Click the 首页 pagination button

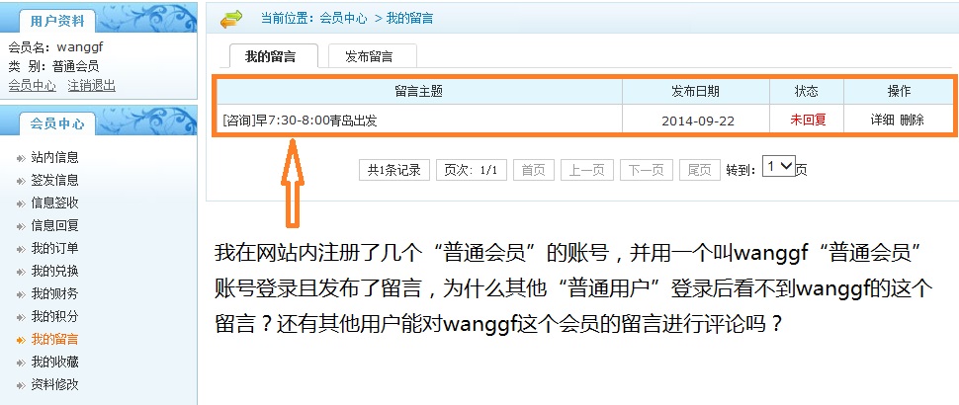coord(533,171)
